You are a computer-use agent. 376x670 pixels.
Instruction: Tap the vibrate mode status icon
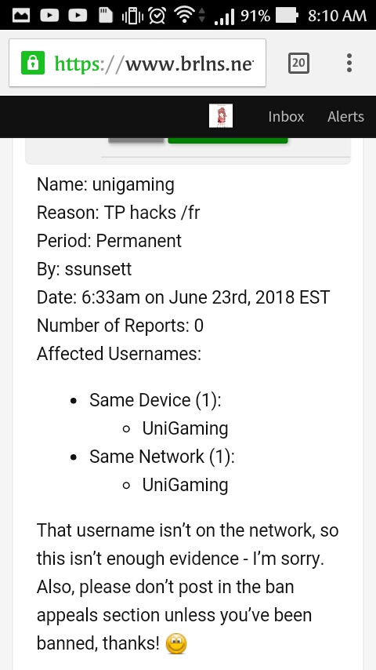point(132,16)
